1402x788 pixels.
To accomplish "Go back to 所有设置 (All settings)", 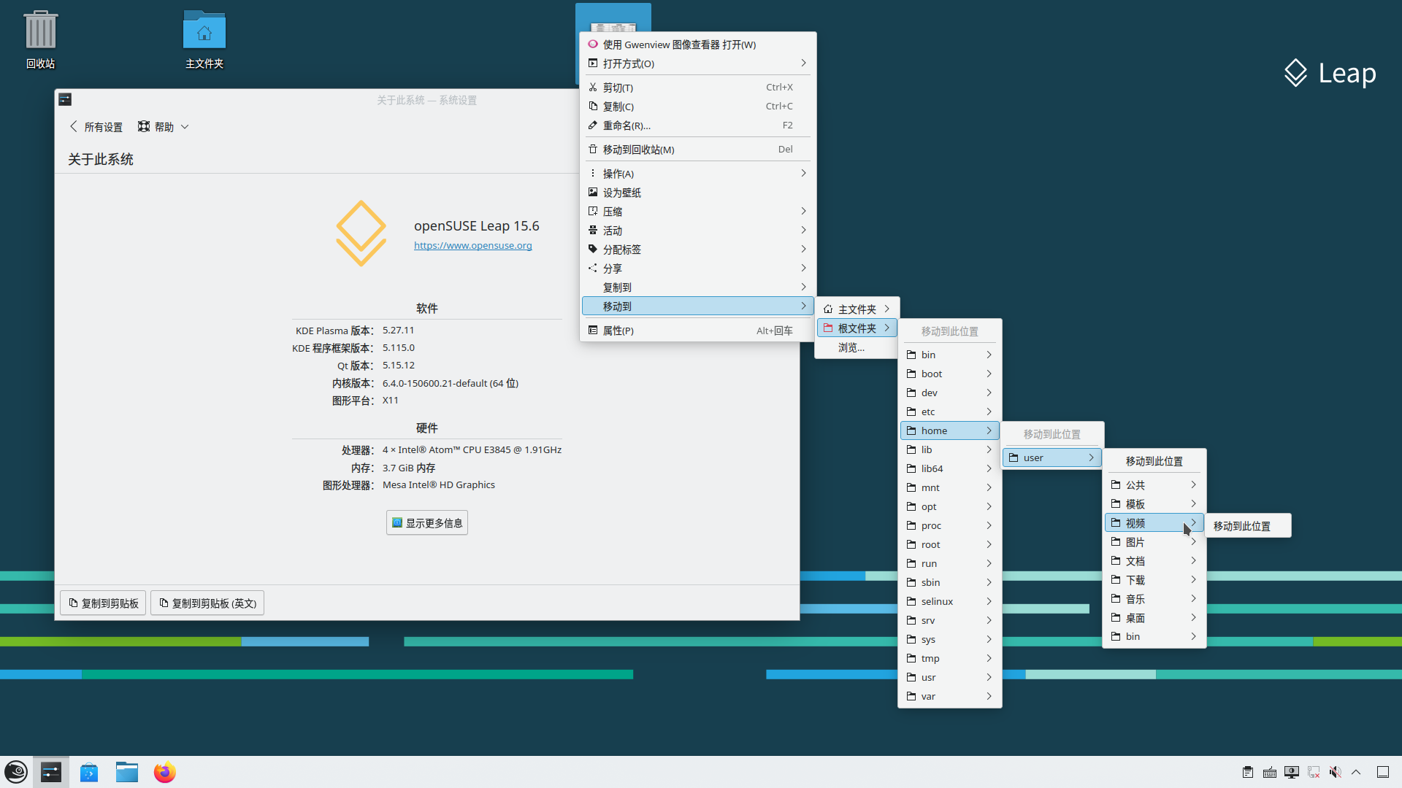I will click(x=96, y=127).
